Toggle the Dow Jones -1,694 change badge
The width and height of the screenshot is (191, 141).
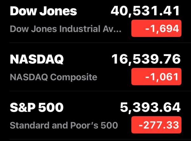156,28
